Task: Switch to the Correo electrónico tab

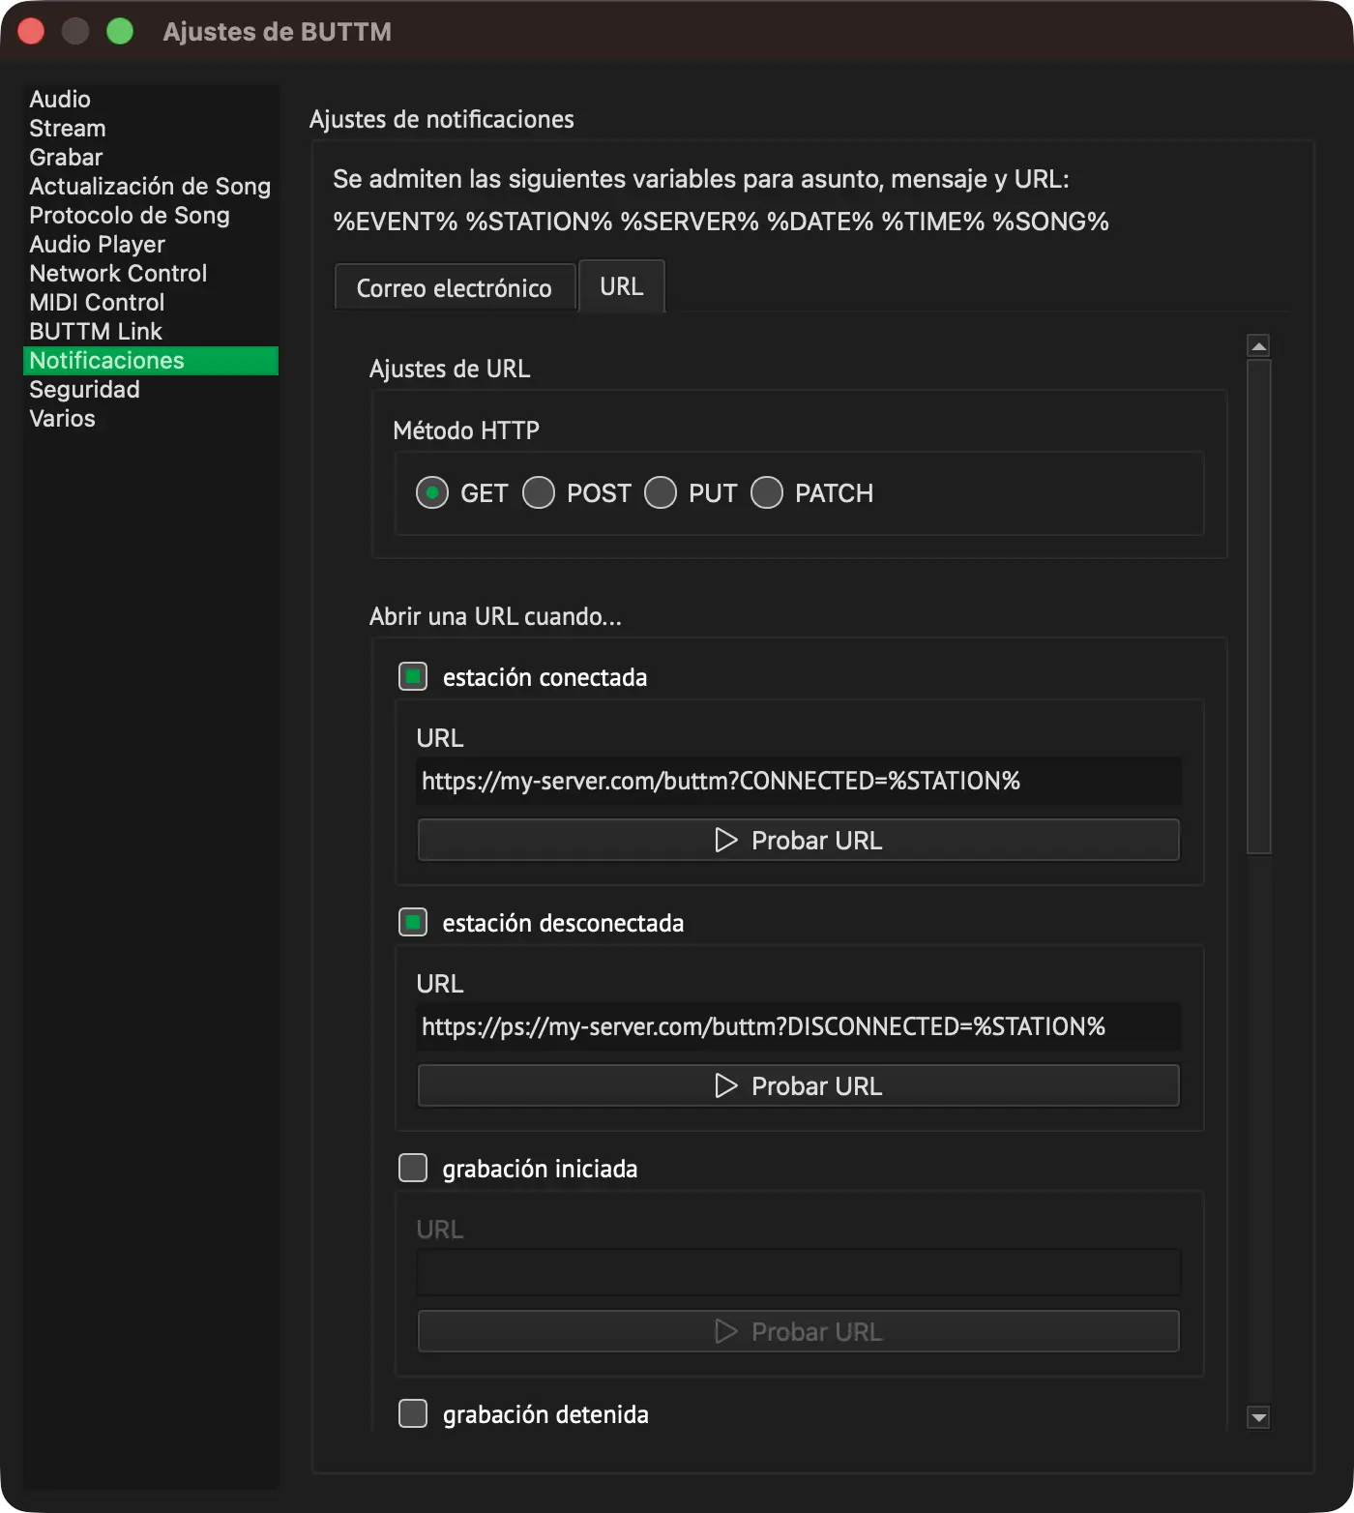Action: pos(455,287)
